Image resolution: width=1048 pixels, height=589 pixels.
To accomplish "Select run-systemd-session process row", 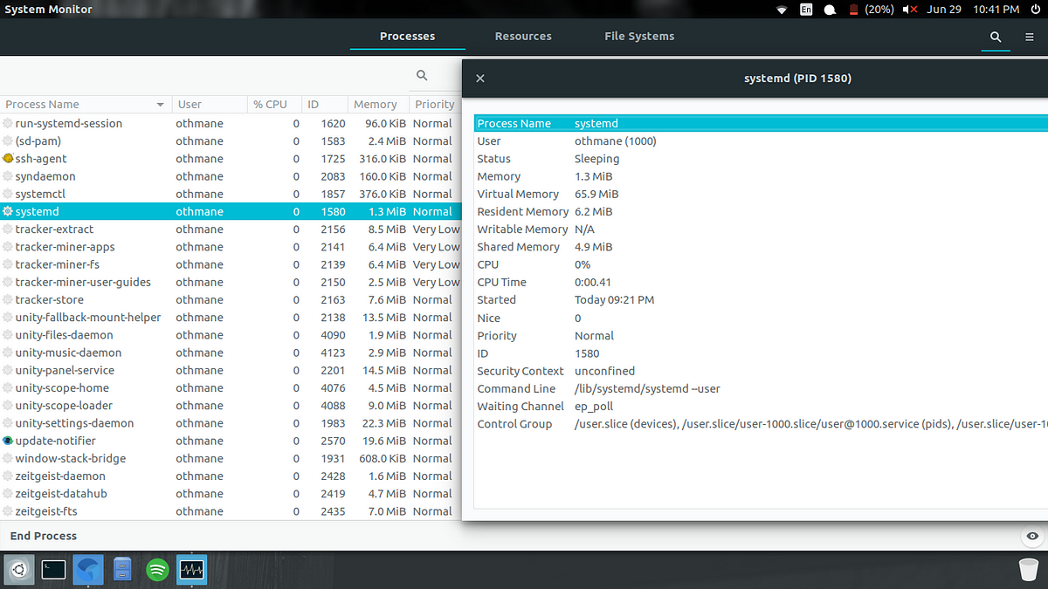I will tap(231, 124).
